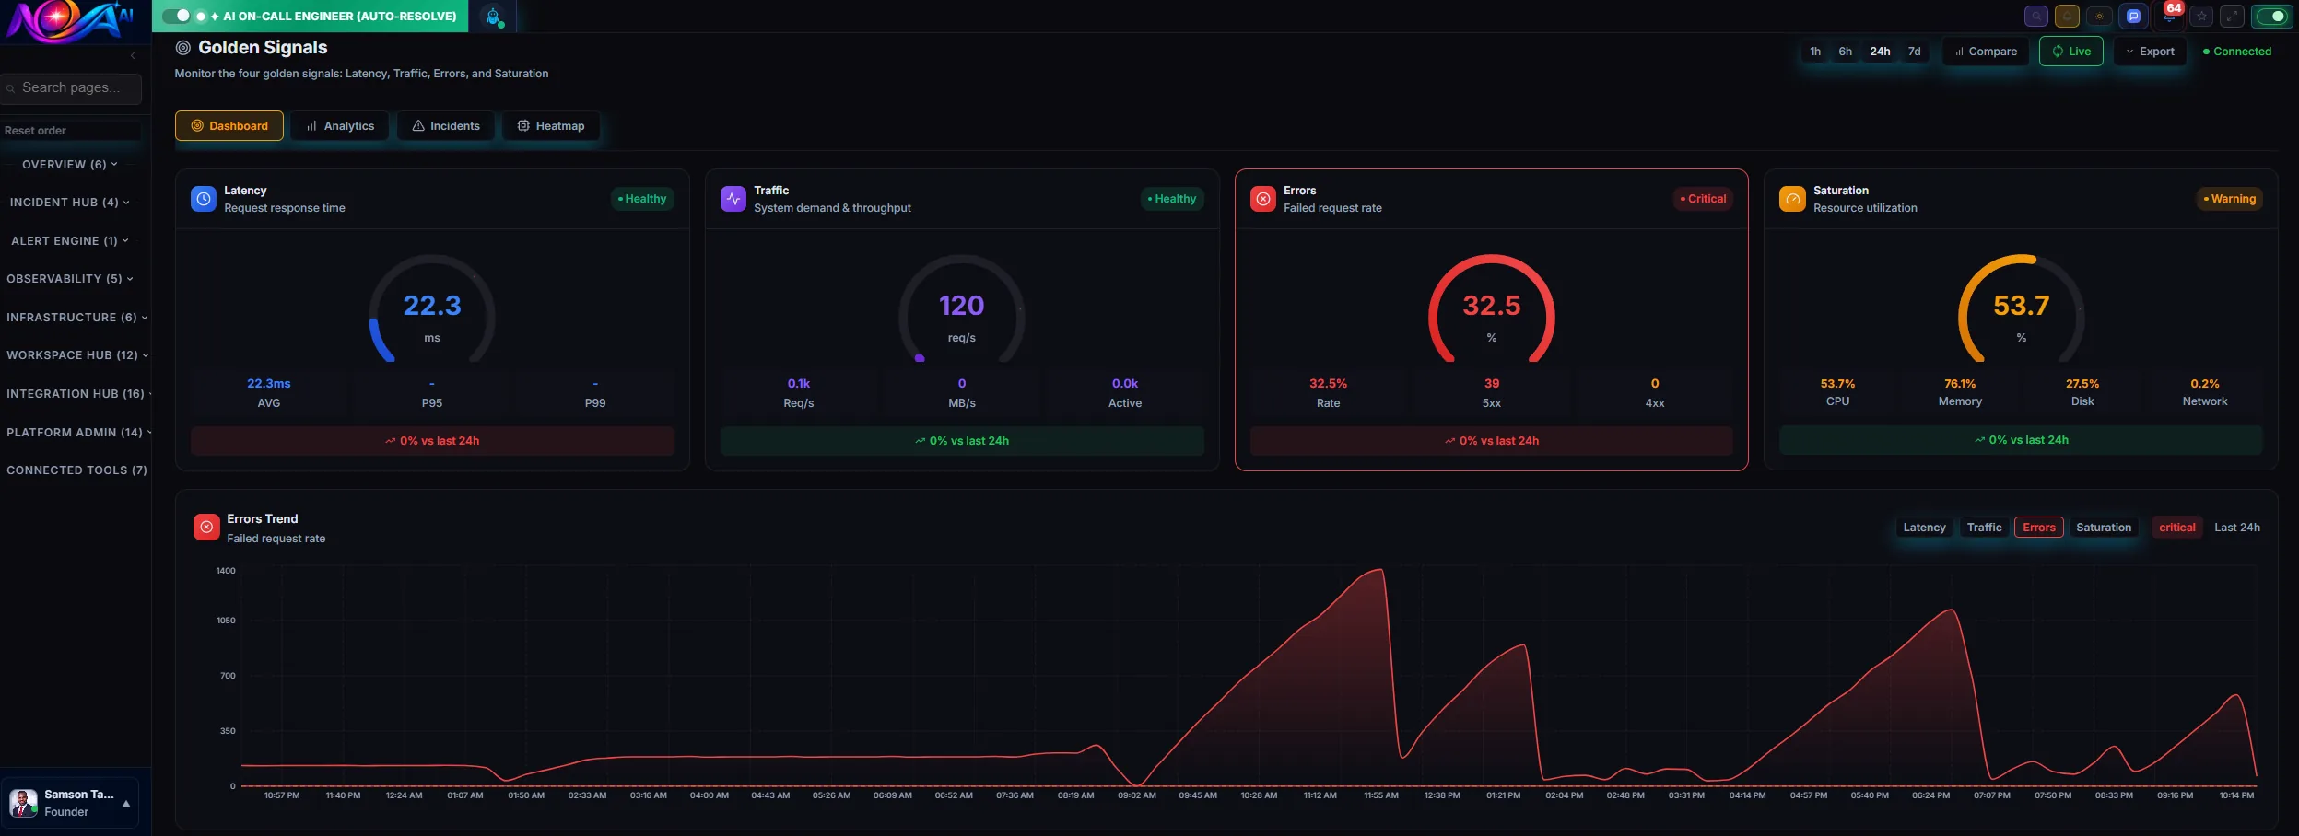This screenshot has width=2299, height=836.
Task: Open the notifications bell with 64 badge
Action: point(2168,17)
